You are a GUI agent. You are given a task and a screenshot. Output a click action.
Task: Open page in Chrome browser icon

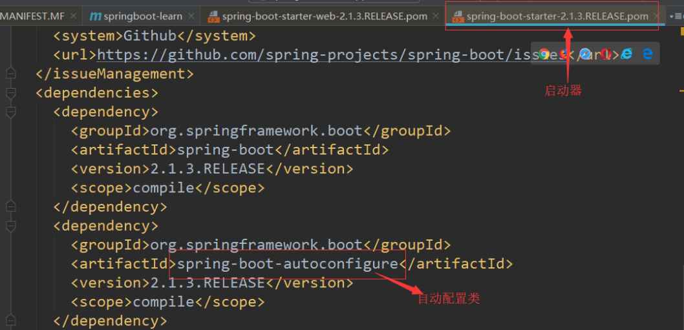click(x=544, y=54)
